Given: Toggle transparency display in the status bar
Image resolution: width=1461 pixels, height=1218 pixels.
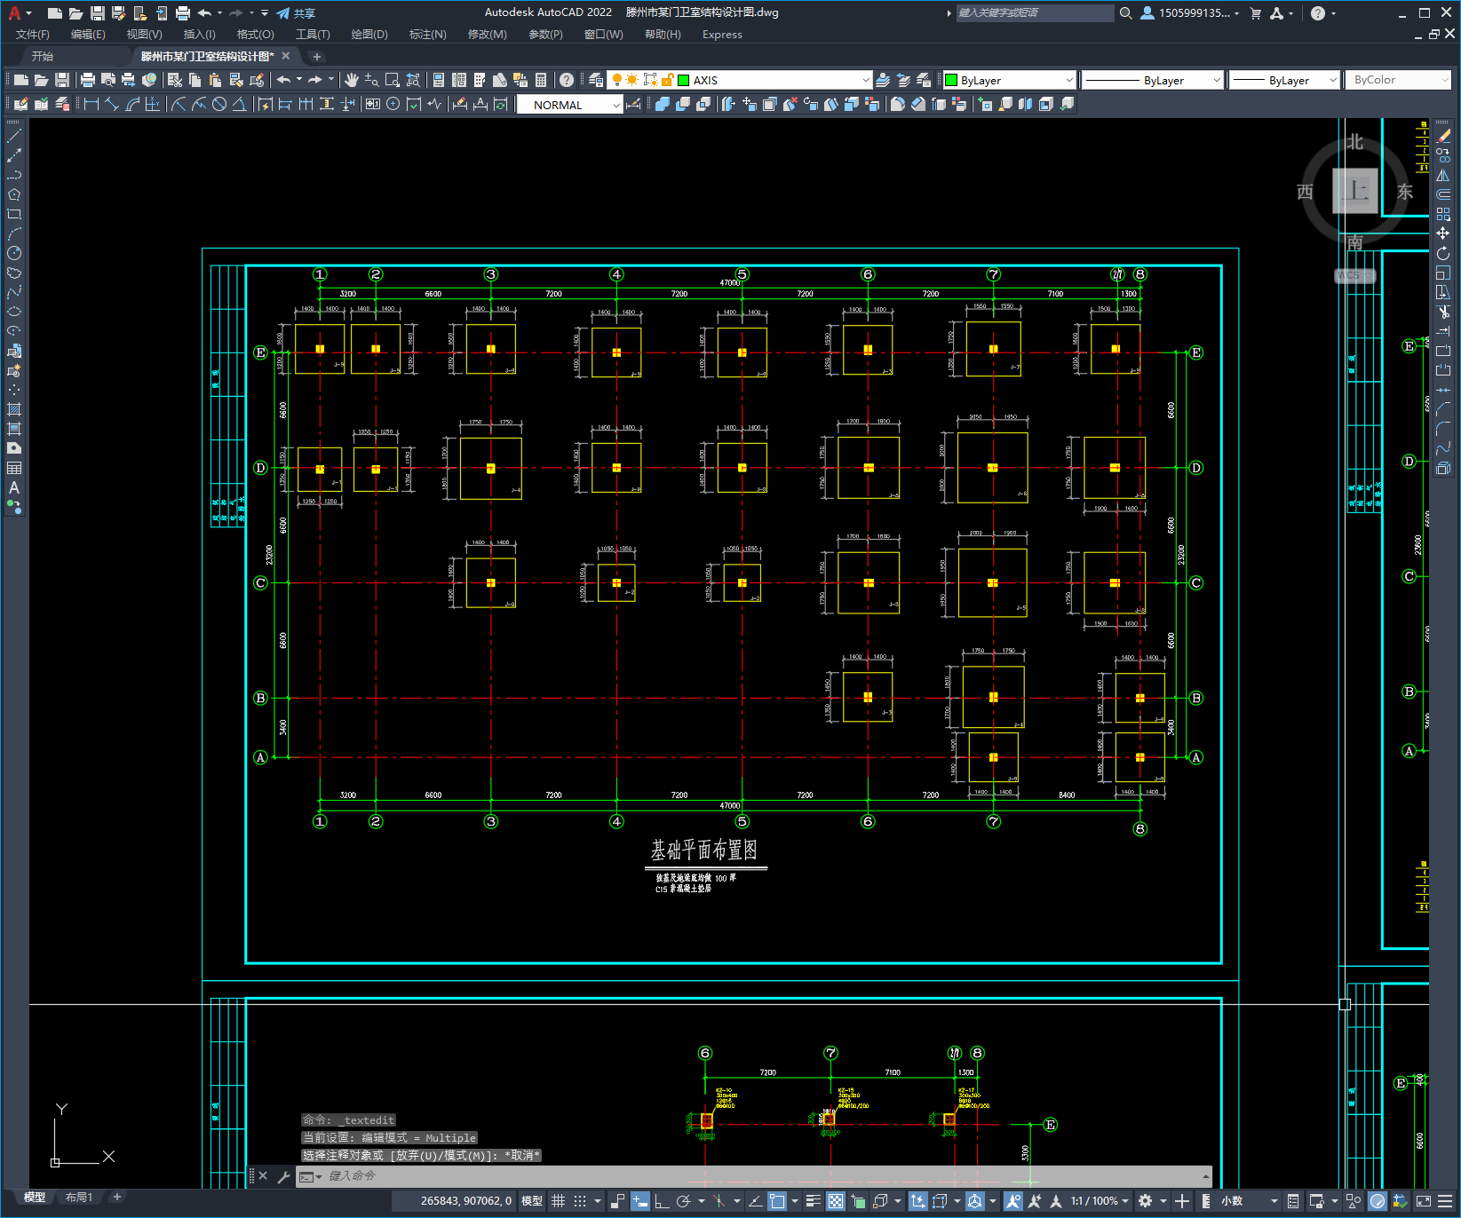Looking at the screenshot, I should tap(836, 1201).
